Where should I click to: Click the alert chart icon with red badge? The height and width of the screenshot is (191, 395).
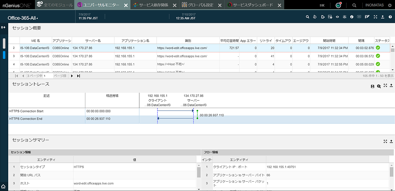[339, 5]
